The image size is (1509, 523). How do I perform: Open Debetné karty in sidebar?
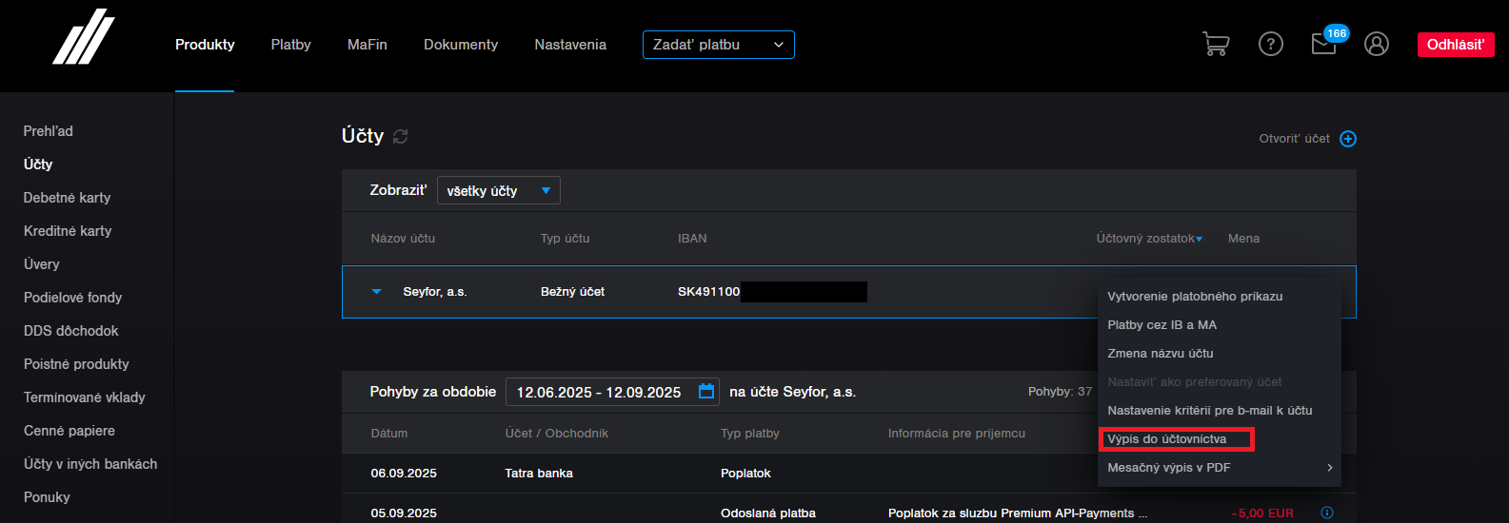68,198
